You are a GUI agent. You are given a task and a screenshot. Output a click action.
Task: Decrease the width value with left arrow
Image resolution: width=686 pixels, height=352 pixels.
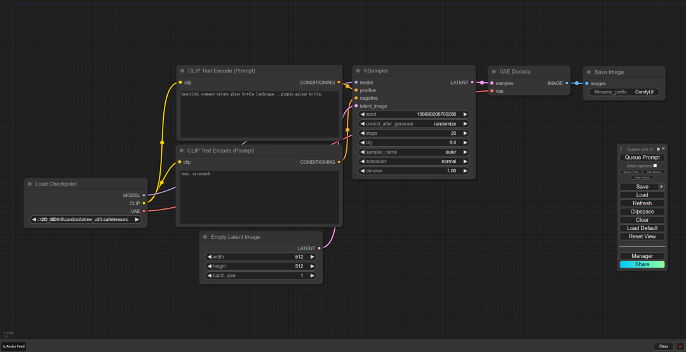[x=209, y=257]
